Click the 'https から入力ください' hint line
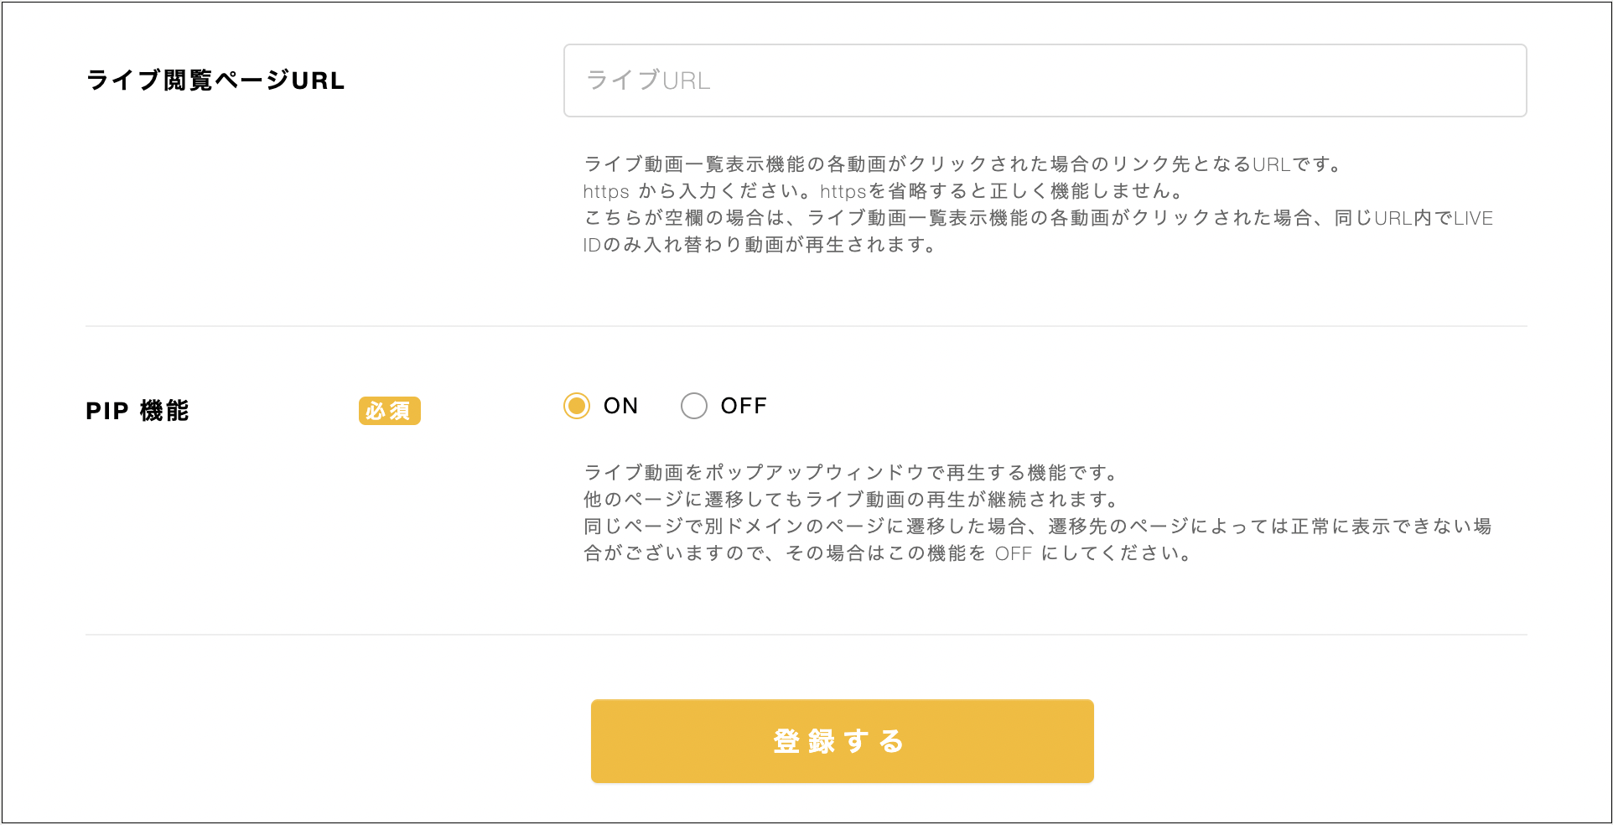1613x825 pixels. click(x=884, y=191)
